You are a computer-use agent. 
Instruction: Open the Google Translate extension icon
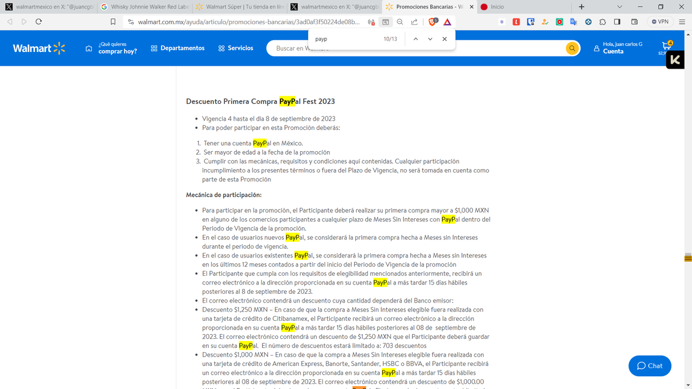pyautogui.click(x=574, y=22)
